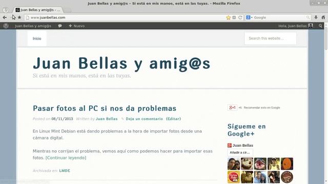Click the Añadir a cír... button
Image resolution: width=328 pixels, height=184 pixels.
pos(240,152)
